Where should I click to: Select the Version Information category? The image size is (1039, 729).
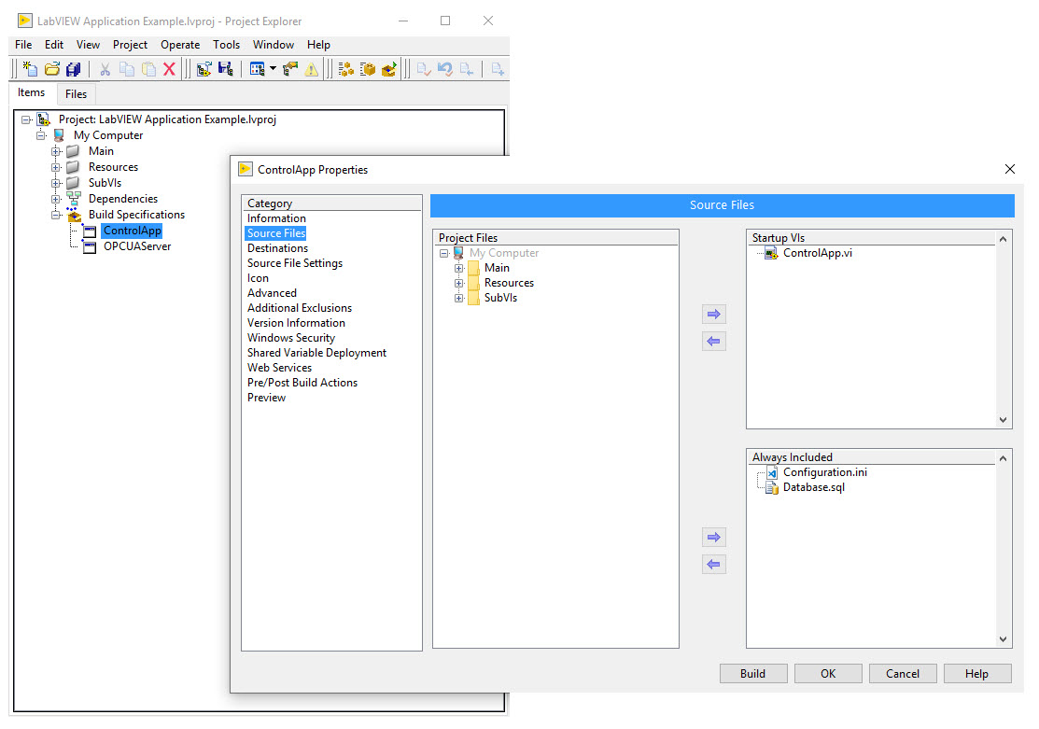coord(296,323)
